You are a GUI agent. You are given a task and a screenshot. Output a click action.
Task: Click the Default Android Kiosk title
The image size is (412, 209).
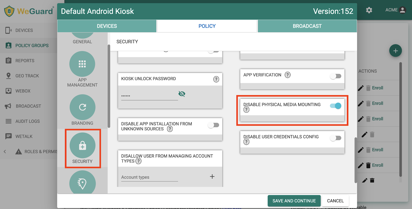pos(97,11)
